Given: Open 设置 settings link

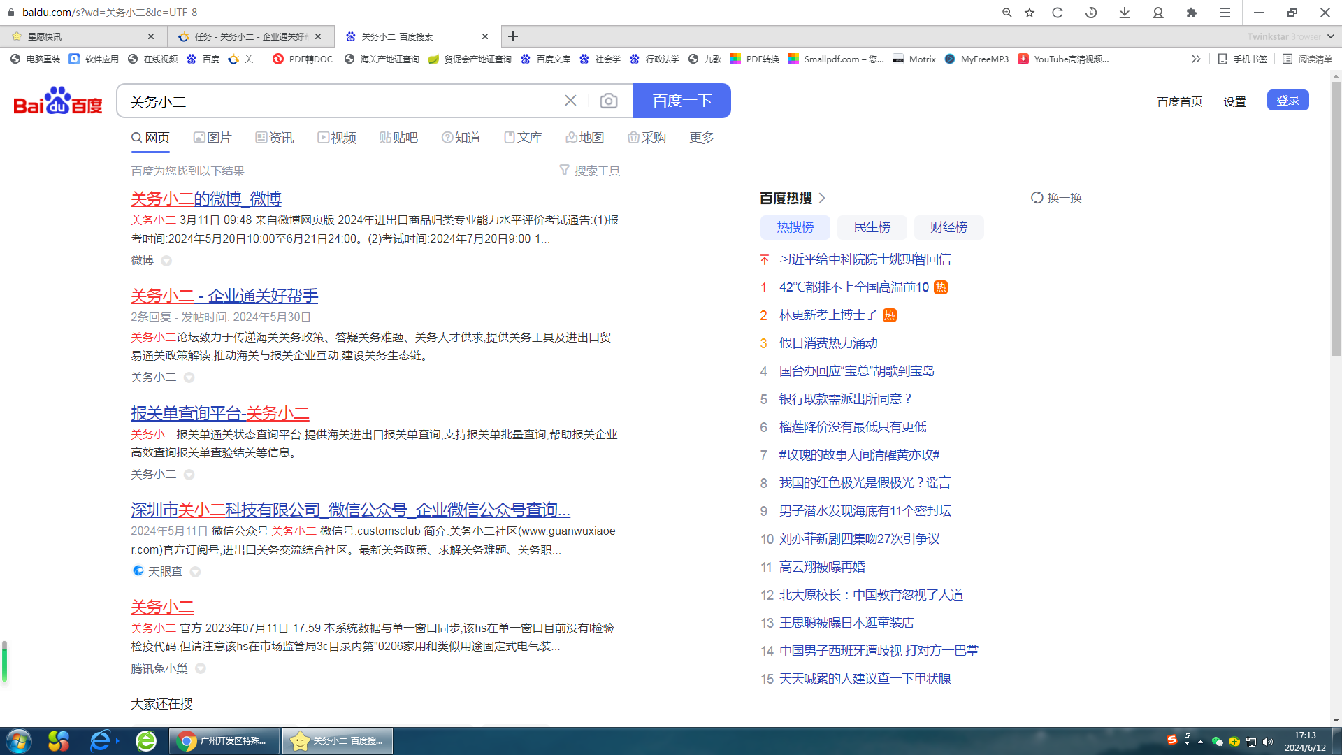Looking at the screenshot, I should click(1235, 102).
